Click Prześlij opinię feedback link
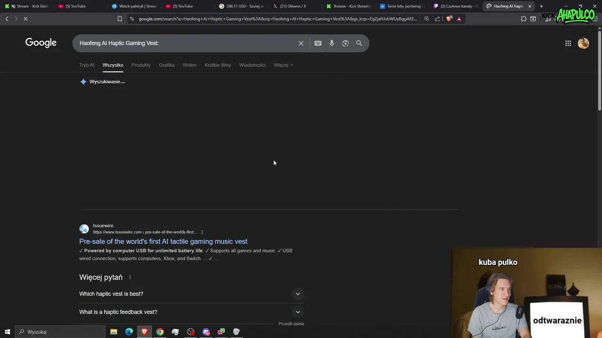Screen dimensions: 602x338 pos(291,324)
